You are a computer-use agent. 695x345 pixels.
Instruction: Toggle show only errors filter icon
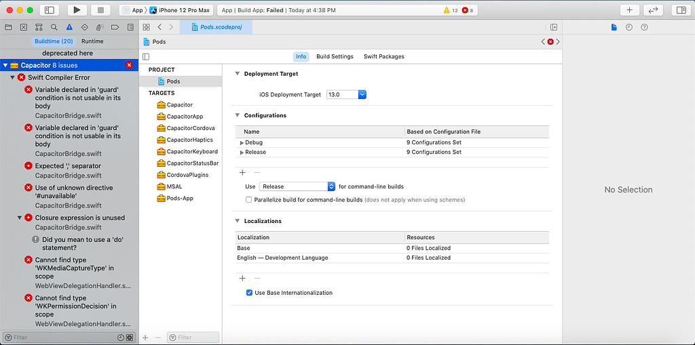click(x=130, y=338)
